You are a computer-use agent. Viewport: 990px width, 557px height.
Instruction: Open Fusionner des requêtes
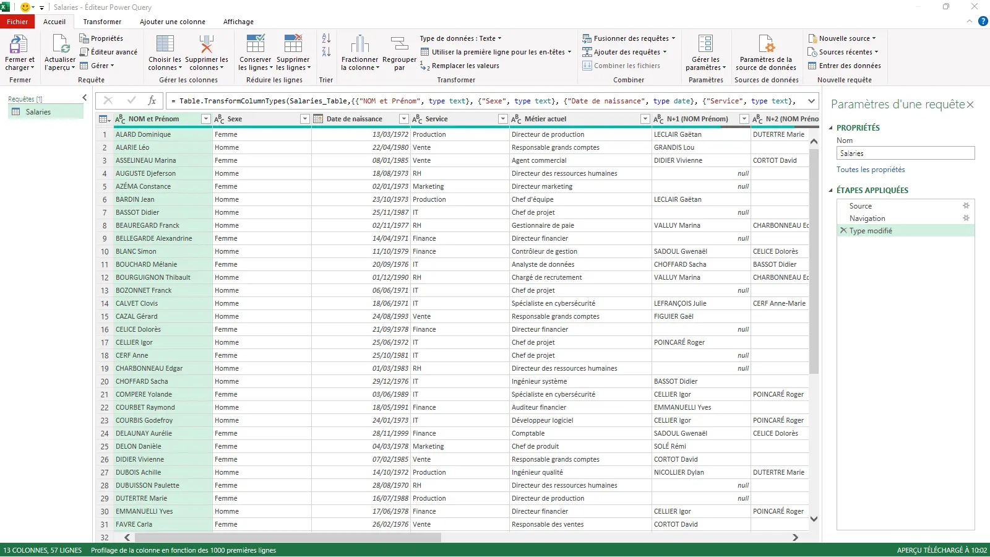[x=629, y=38]
